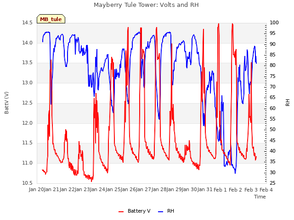Click the 14.5 voltage tick label
294x220 pixels.
point(28,22)
